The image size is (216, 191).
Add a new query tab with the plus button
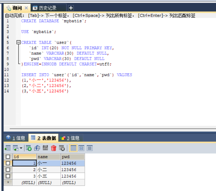(x=71, y=8)
